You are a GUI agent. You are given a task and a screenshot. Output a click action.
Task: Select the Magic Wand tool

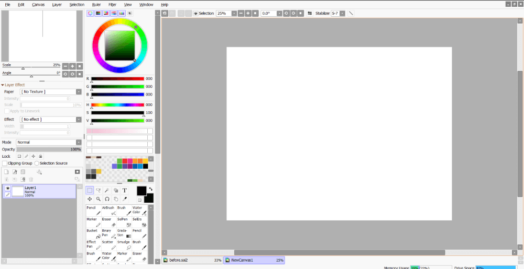coord(107,191)
